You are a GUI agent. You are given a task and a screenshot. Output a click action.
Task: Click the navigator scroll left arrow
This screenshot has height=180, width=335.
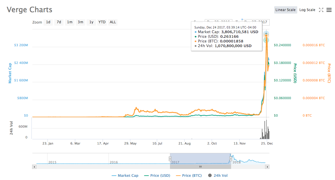pos(34,167)
